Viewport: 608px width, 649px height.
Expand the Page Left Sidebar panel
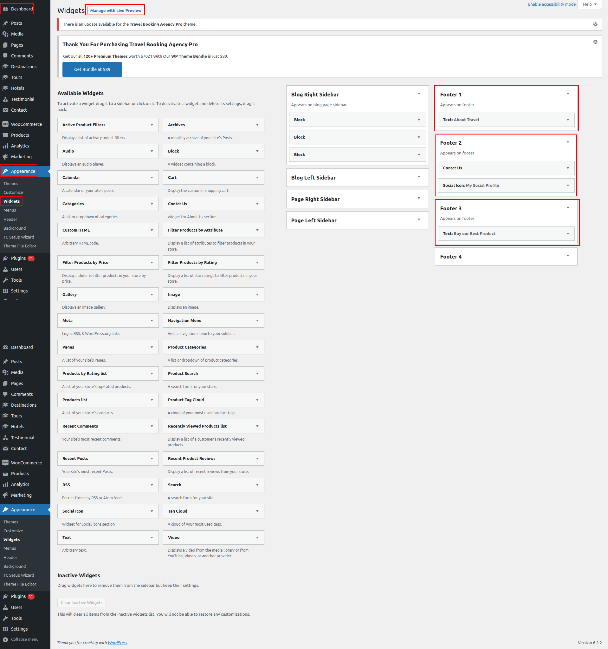point(419,220)
